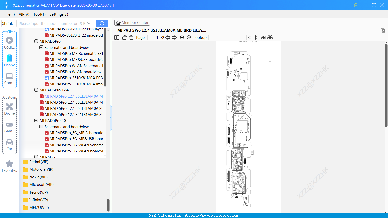This screenshot has height=218, width=388.
Task: Open MI PAD5Pro-3510K81M0A image file
Action: [74, 84]
